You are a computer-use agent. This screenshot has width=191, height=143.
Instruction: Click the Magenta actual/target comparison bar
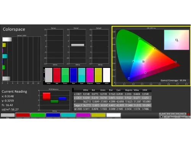click(90, 75)
